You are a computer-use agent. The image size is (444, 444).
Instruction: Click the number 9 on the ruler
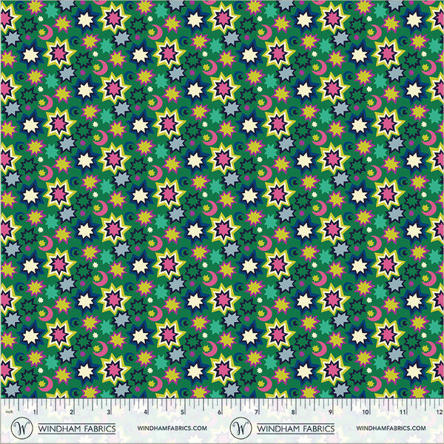coord(330,411)
